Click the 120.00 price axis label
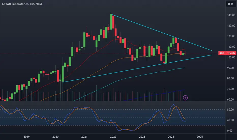Viewport: 237px width, 140px height. click(x=231, y=36)
